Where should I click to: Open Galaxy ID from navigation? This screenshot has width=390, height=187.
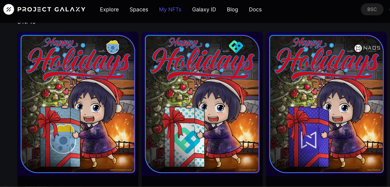pyautogui.click(x=204, y=9)
